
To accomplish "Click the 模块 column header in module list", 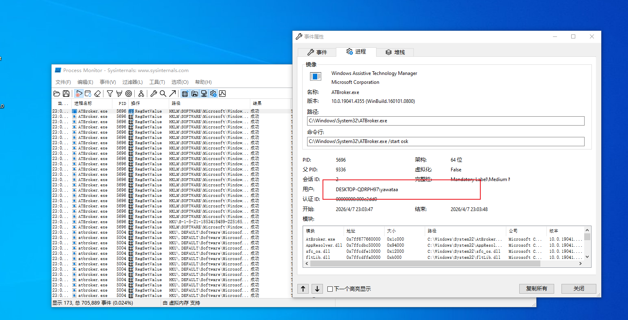I will click(323, 230).
